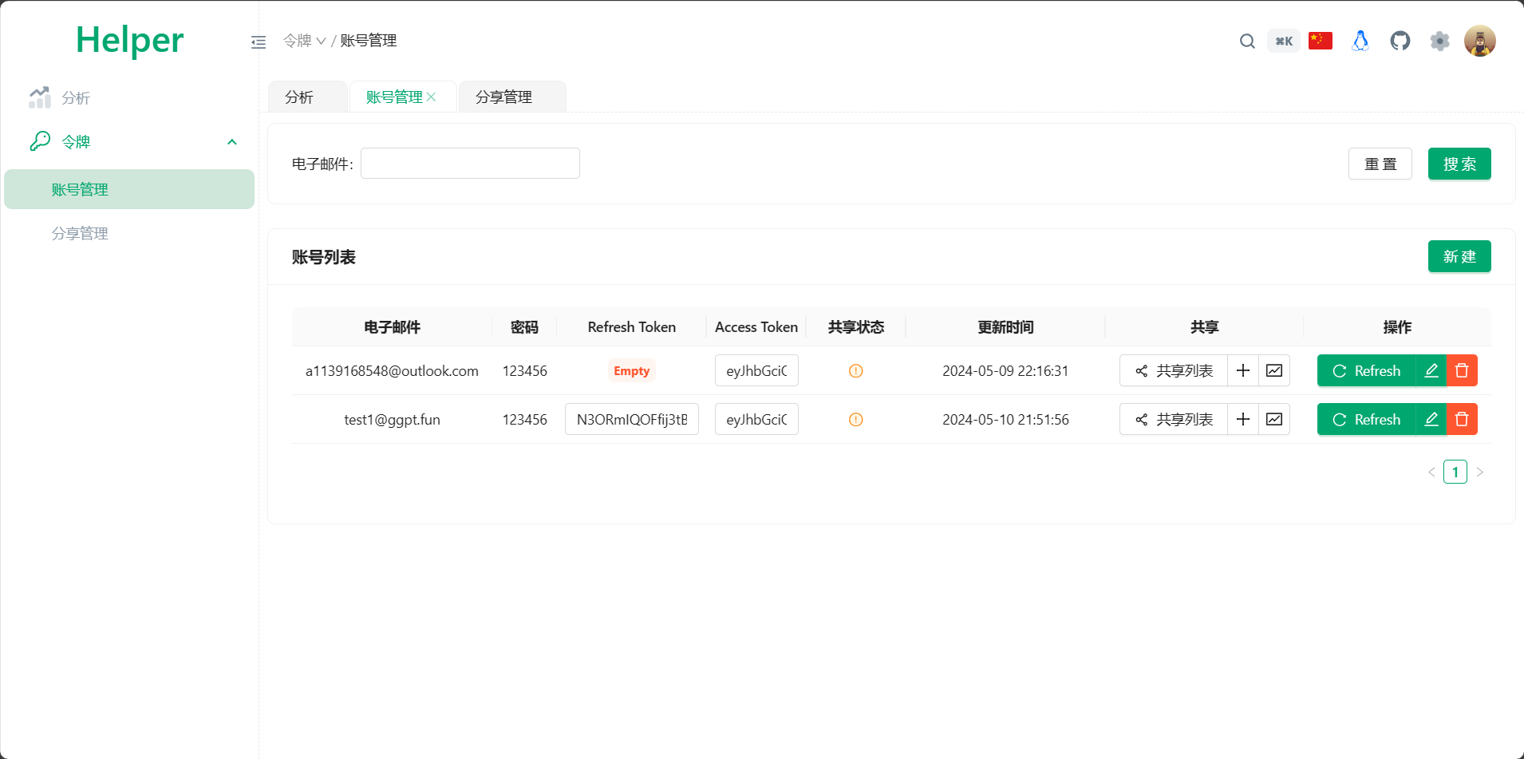Click the 搜索 button
Image resolution: width=1524 pixels, height=759 pixels.
point(1459,163)
